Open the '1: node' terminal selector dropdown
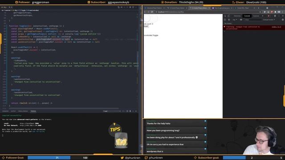Image resolution: width=285 pixels, height=160 pixels. [x=112, y=111]
